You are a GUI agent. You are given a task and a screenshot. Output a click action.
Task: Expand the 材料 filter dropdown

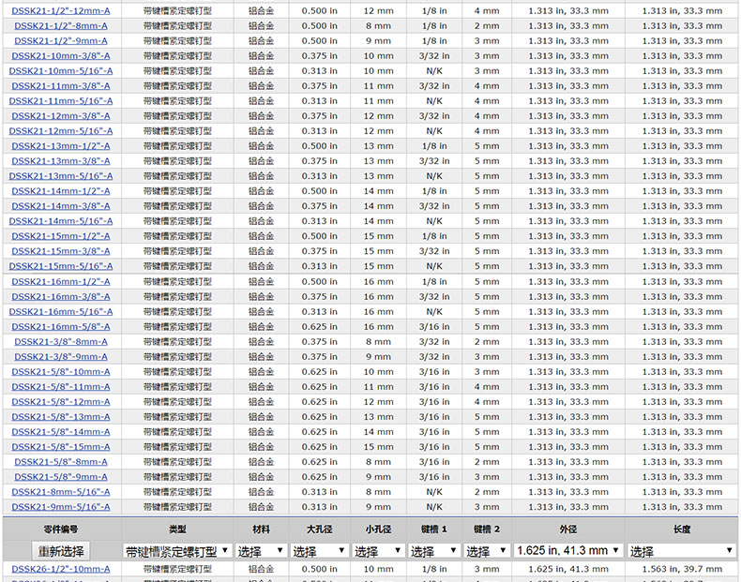click(x=261, y=551)
